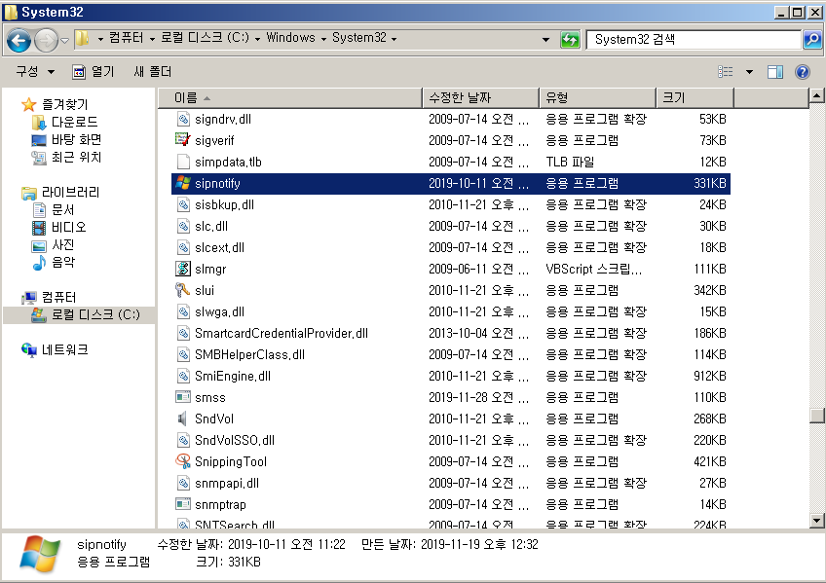Select the signdrv.dll file icon

tap(183, 119)
